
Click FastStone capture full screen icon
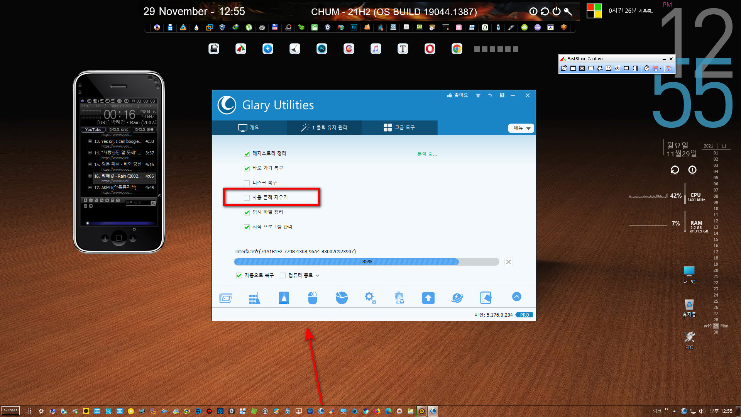(x=609, y=68)
